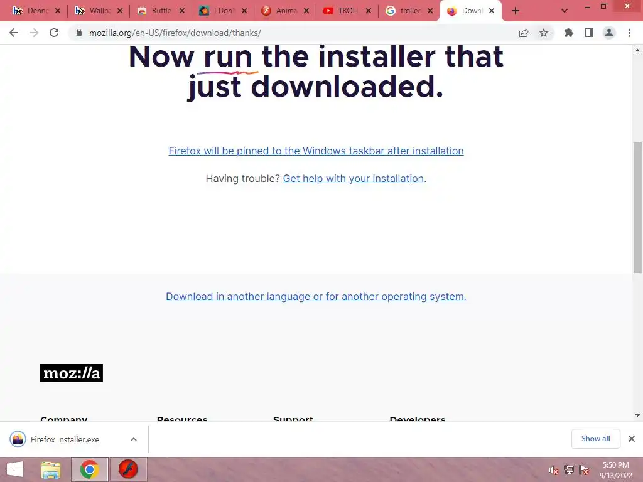Image resolution: width=643 pixels, height=482 pixels.
Task: Click the Chrome taskbar icon
Action: 90,469
